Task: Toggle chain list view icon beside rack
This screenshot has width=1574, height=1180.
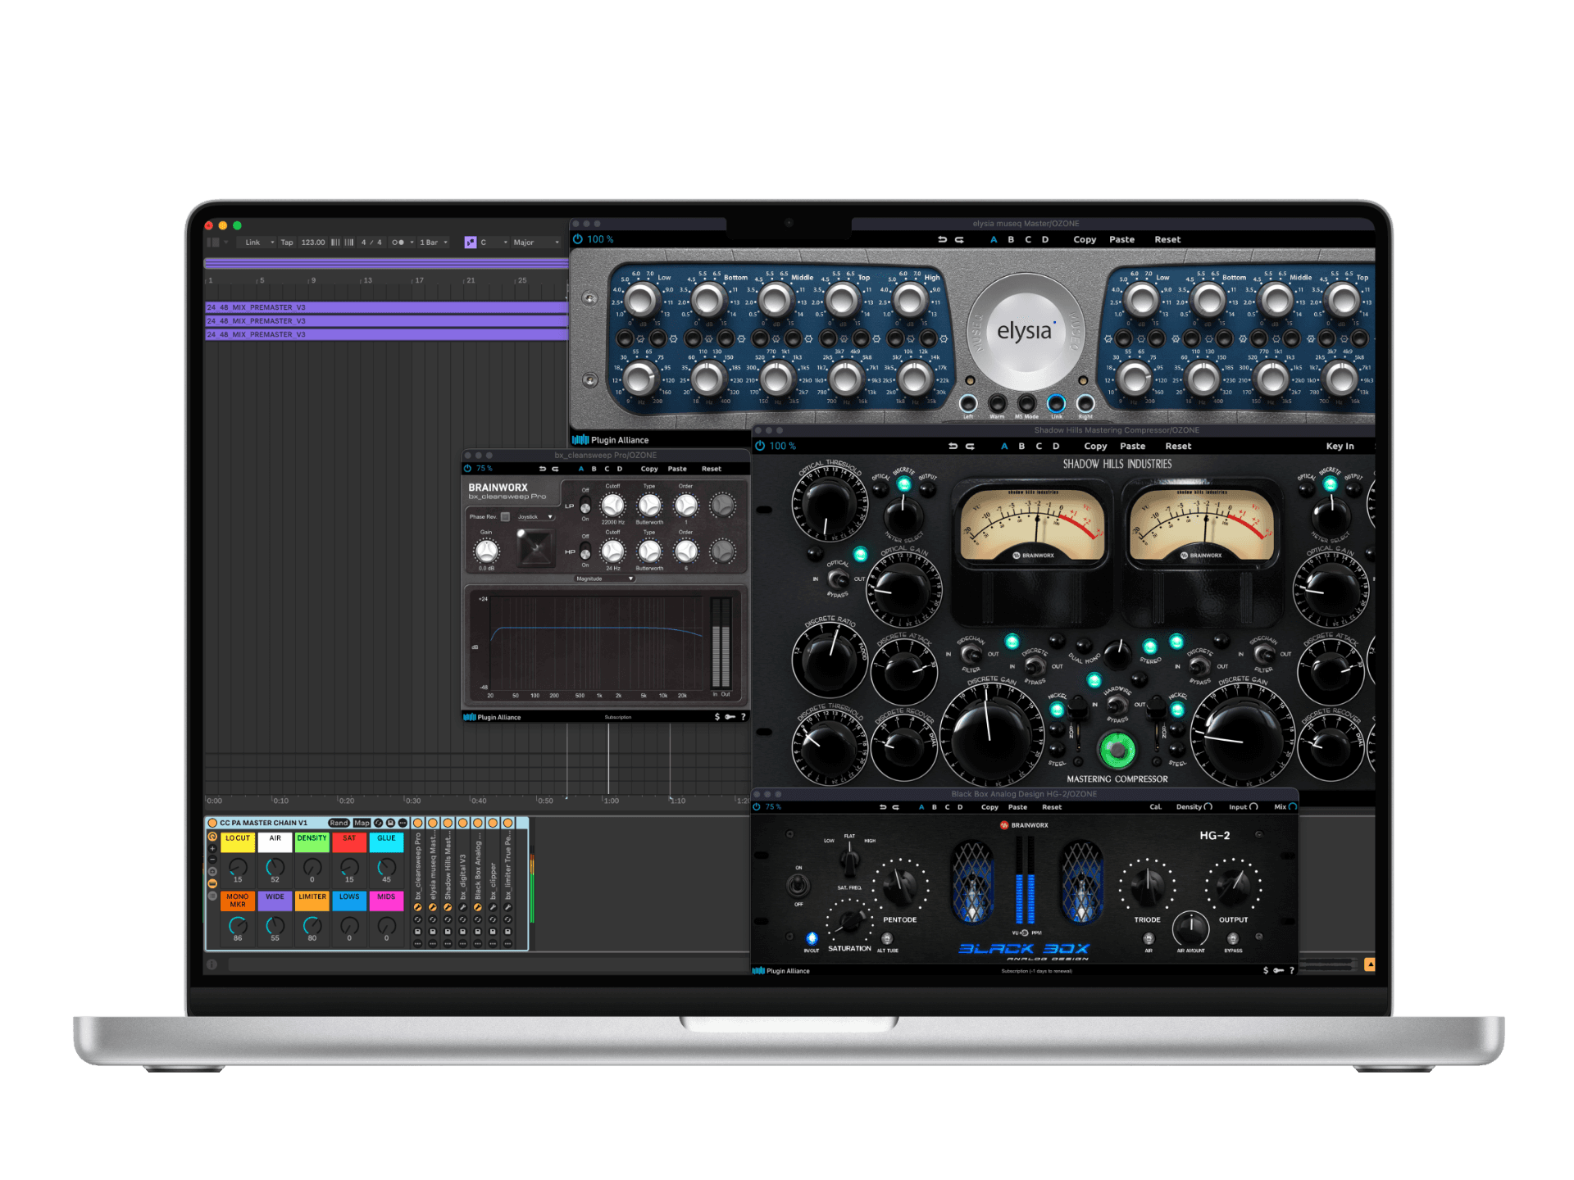Action: 212,896
